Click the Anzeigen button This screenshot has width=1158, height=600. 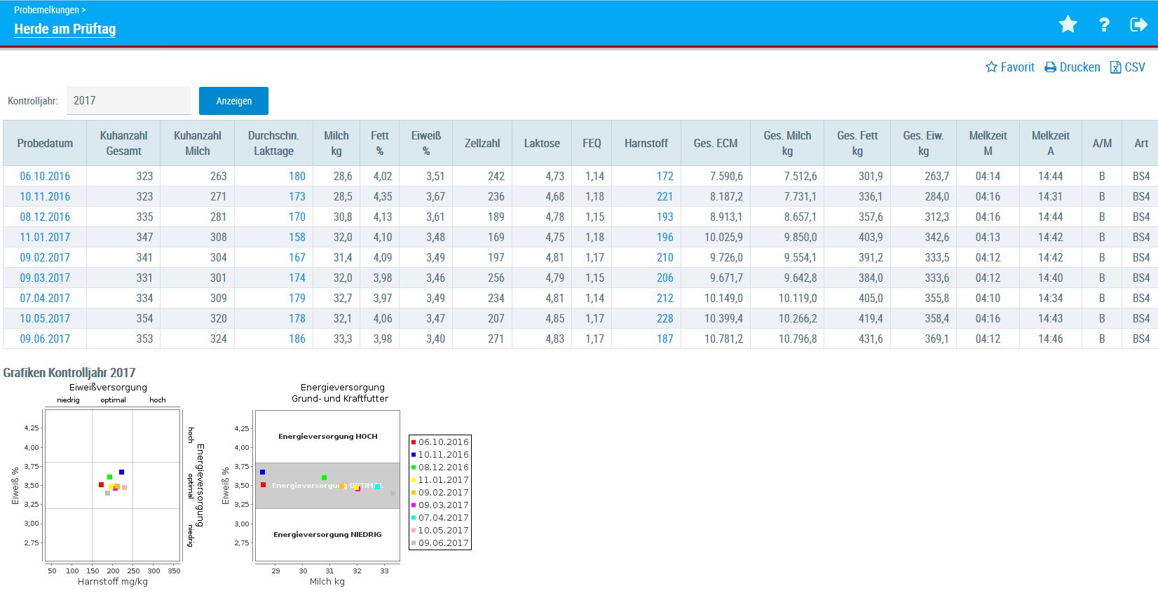(x=233, y=101)
